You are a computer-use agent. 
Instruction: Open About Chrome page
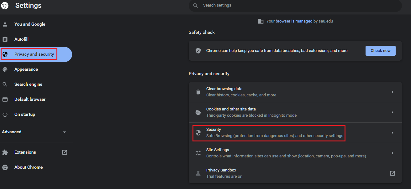click(x=29, y=167)
